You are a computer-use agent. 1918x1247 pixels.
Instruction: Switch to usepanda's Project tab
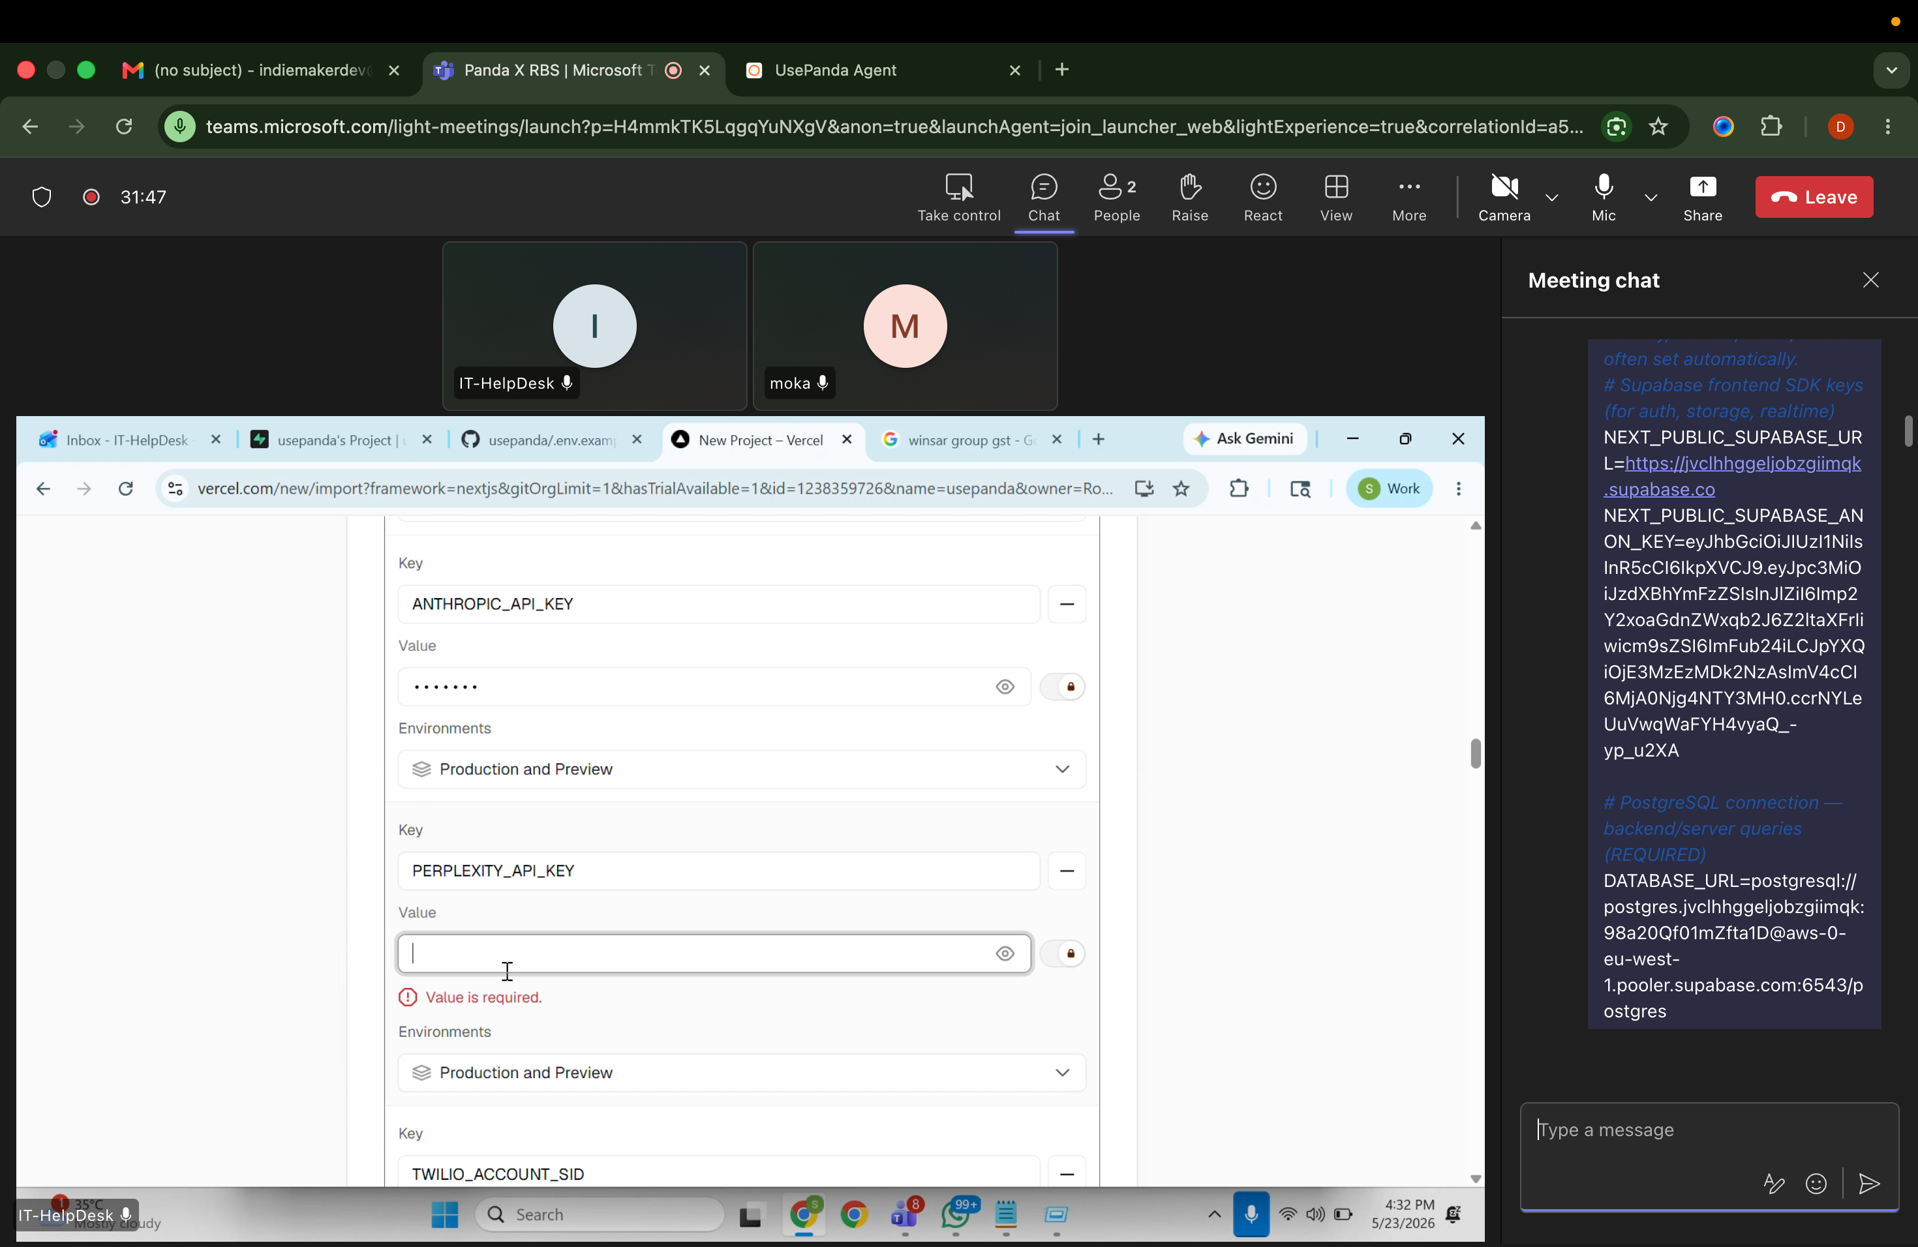tap(342, 440)
